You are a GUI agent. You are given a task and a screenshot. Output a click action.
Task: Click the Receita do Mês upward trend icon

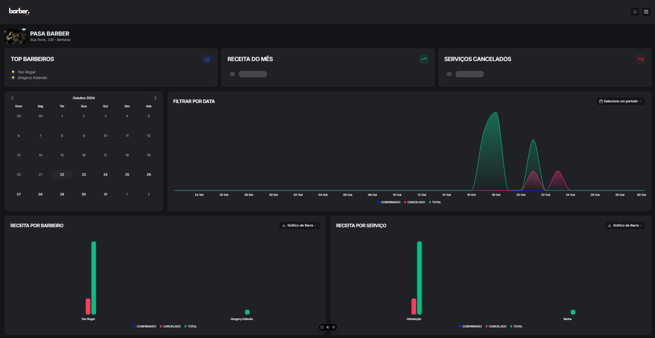point(424,59)
